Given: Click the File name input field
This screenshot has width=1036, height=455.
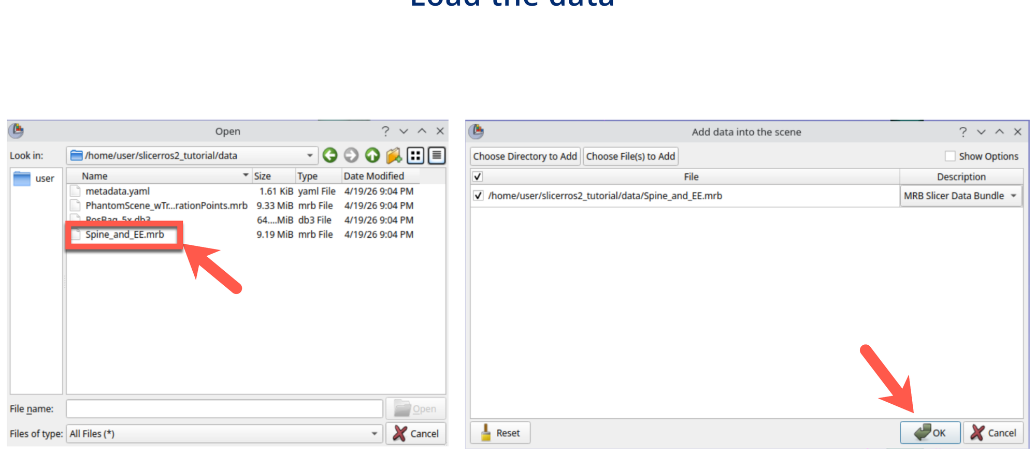Looking at the screenshot, I should 224,409.
